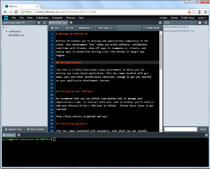Click the blocked cookies indicator icon
Image resolution: width=210 pixels, height=169 pixels.
[x=189, y=12]
